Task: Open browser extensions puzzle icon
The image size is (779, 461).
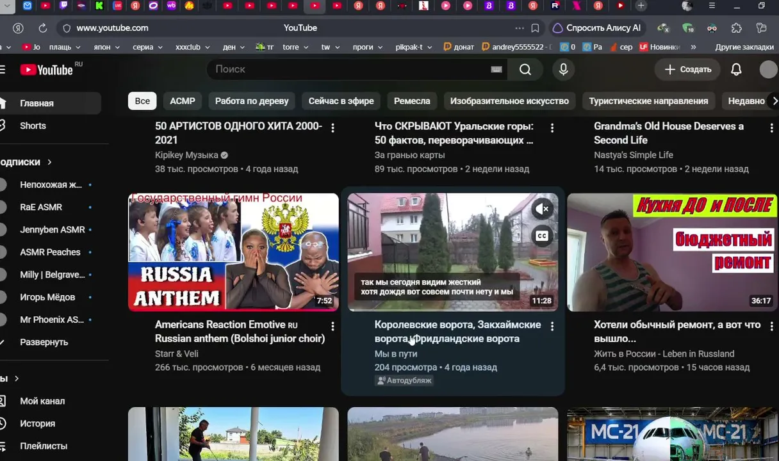Action: click(x=737, y=28)
